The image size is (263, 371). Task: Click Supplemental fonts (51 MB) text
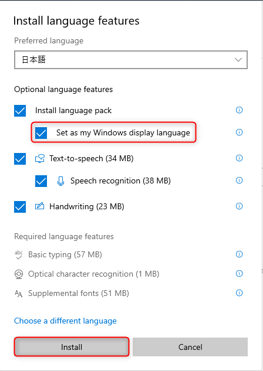tap(79, 294)
